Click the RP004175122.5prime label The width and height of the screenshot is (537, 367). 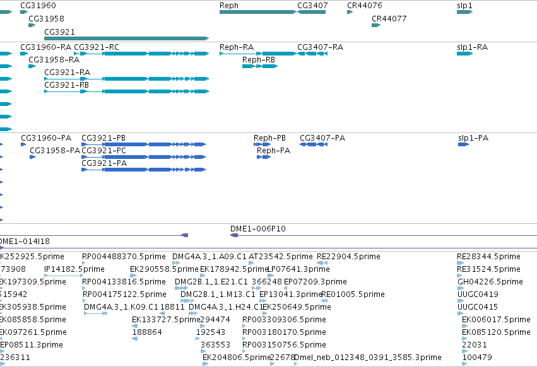[124, 294]
